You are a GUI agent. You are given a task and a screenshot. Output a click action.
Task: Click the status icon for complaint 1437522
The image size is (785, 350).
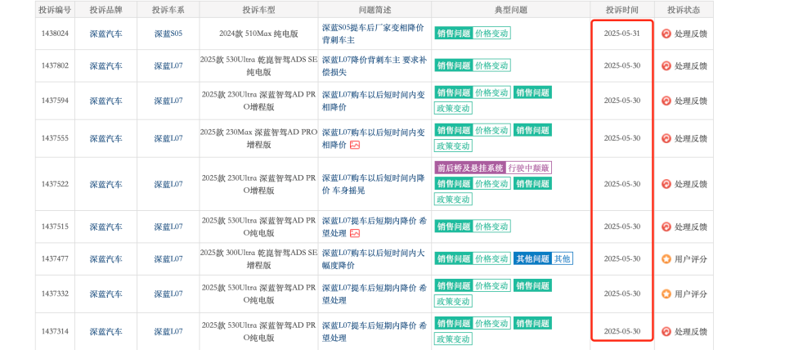(666, 184)
